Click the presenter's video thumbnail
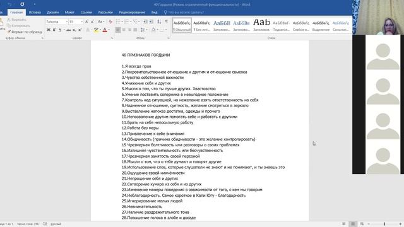The height and width of the screenshot is (227, 404). tap(378, 17)
